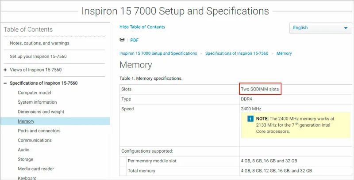This screenshot has height=180, width=354.
Task: Click the printer icon
Action: 122,40
